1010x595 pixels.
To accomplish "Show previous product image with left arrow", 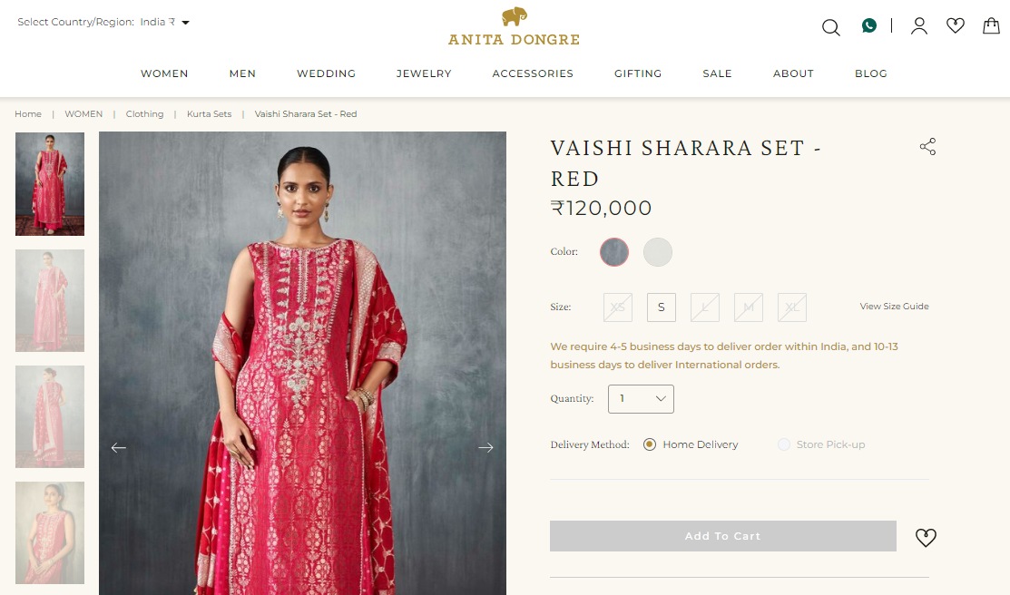I will [119, 447].
